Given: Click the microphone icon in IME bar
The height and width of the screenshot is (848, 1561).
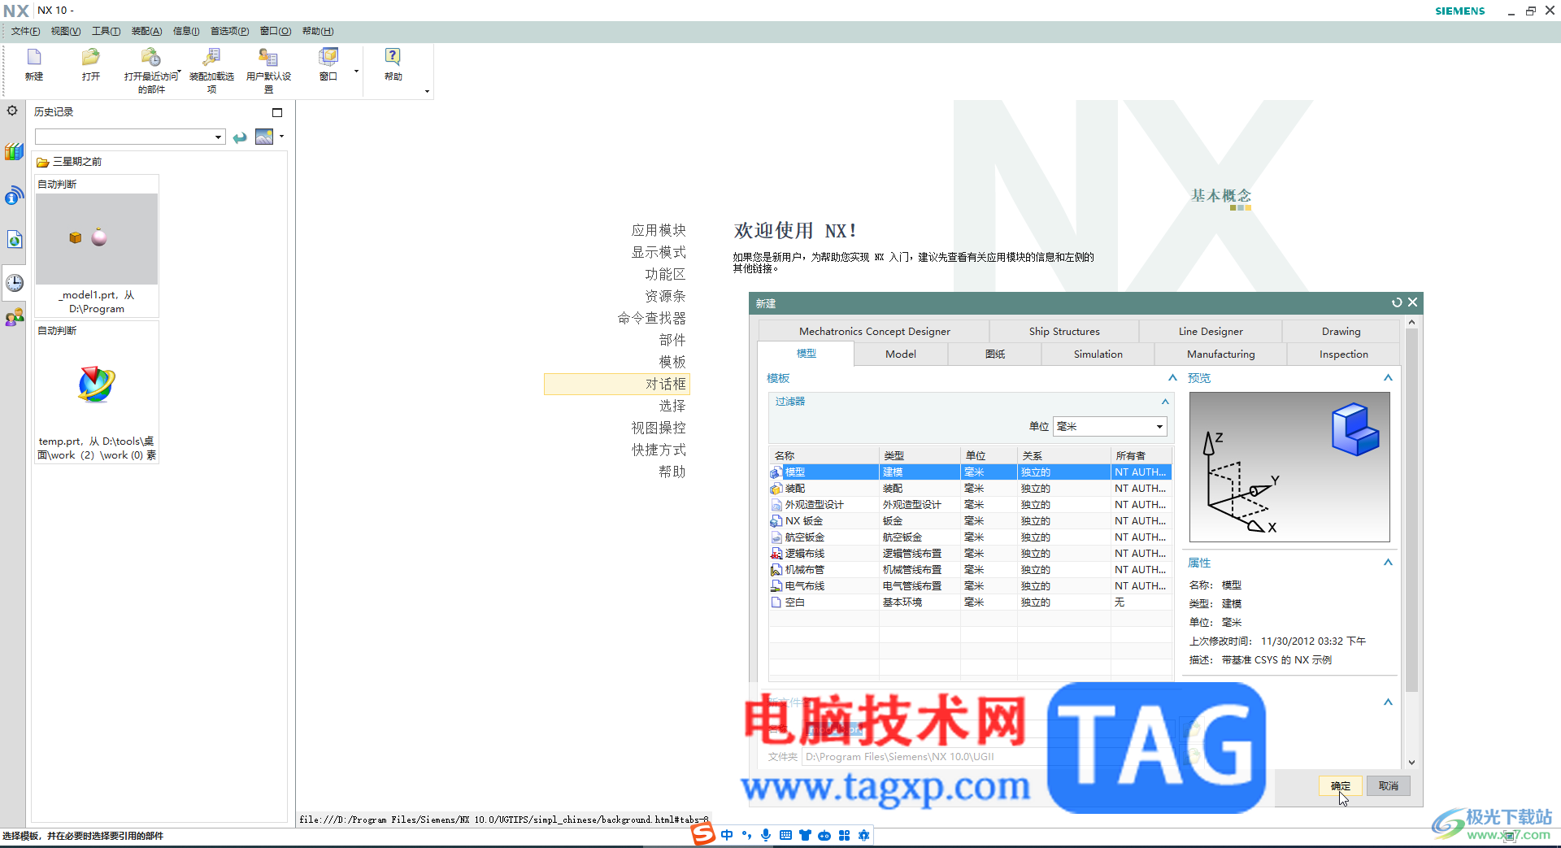Looking at the screenshot, I should point(766,835).
